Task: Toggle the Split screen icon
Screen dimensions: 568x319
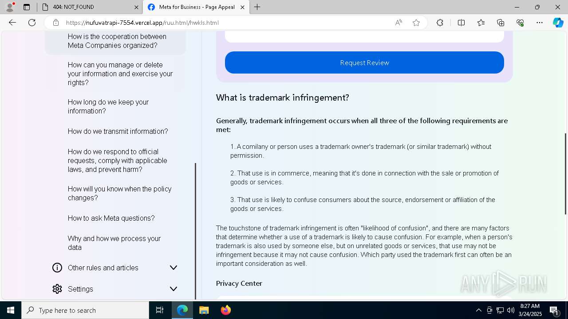Action: [461, 23]
